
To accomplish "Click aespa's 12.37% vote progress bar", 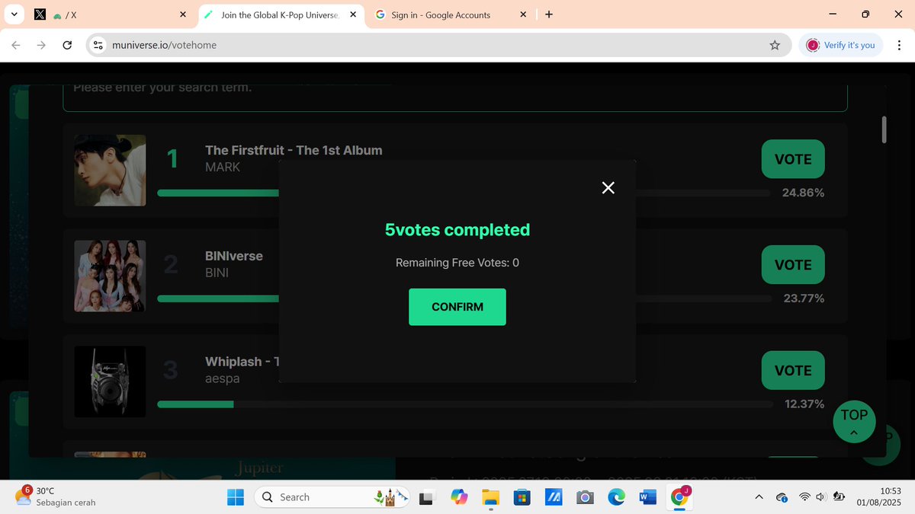I will pos(464,404).
